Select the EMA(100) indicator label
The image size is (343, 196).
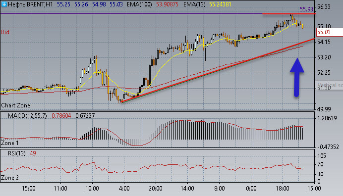point(139,4)
